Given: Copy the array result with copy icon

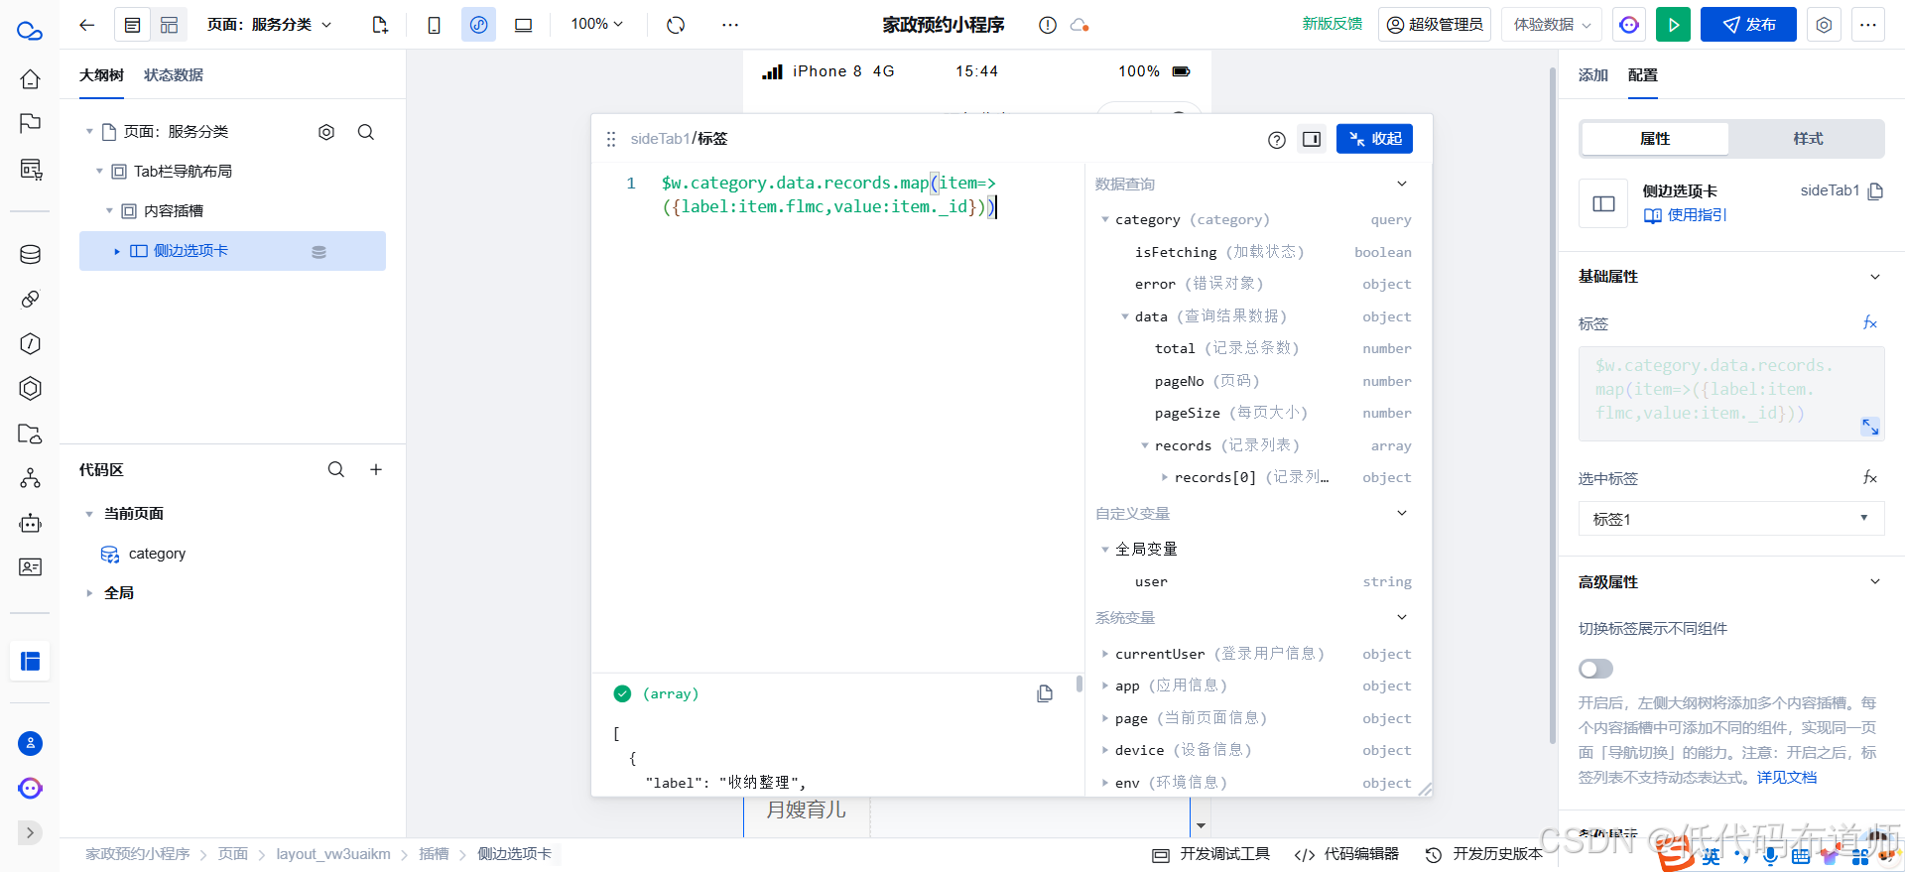Looking at the screenshot, I should tap(1045, 693).
